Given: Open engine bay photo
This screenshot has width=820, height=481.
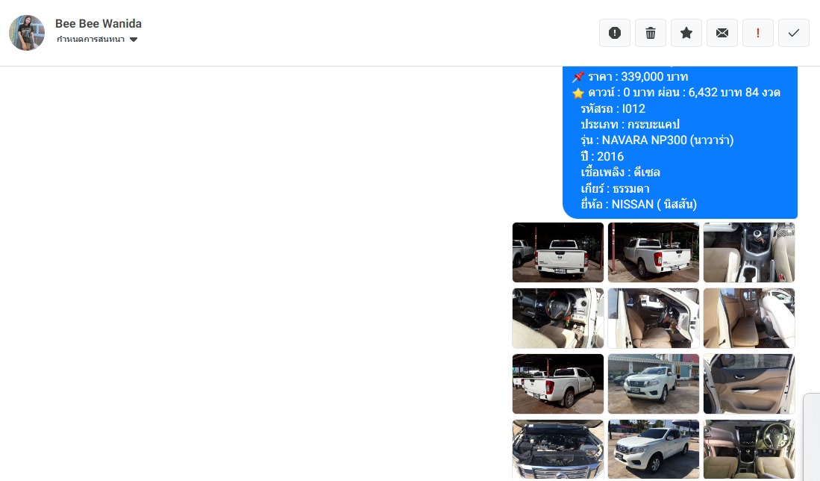Looking at the screenshot, I should pos(558,449).
